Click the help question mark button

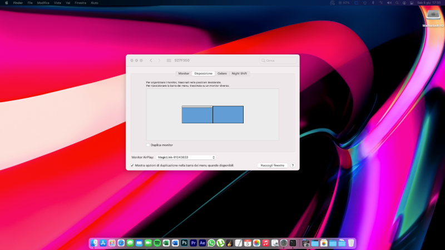point(292,166)
